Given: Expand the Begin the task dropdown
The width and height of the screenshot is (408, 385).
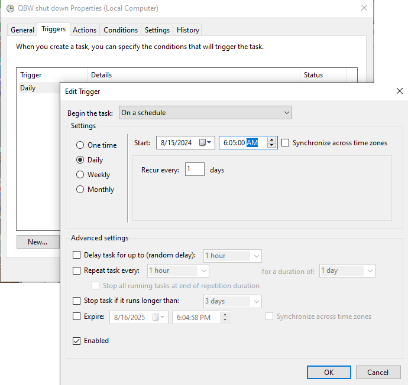Looking at the screenshot, I should click(205, 113).
